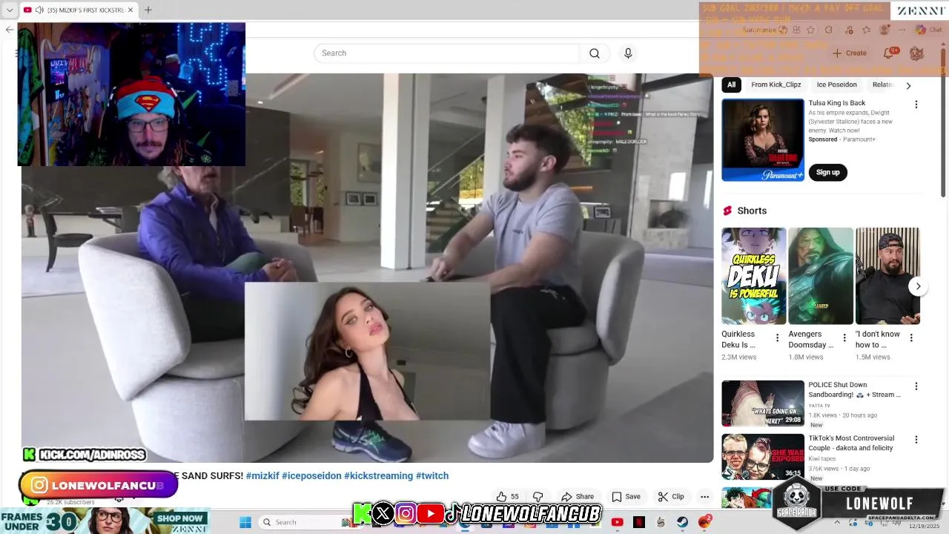Open the Avengers Doomsday short thumbnail
Screen dimensions: 949x534
(821, 276)
